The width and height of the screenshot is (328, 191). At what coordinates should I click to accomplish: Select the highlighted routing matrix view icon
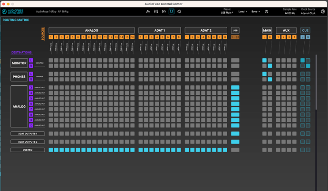click(172, 12)
